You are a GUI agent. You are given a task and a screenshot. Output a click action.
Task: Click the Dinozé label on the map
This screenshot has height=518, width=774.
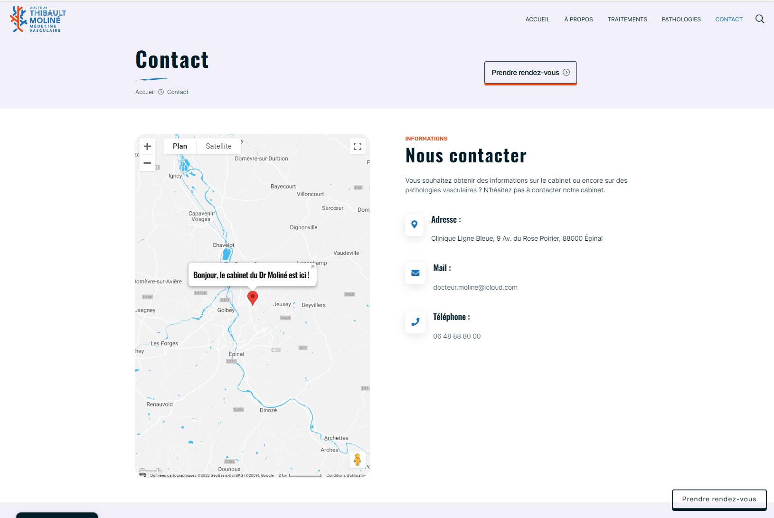point(268,410)
